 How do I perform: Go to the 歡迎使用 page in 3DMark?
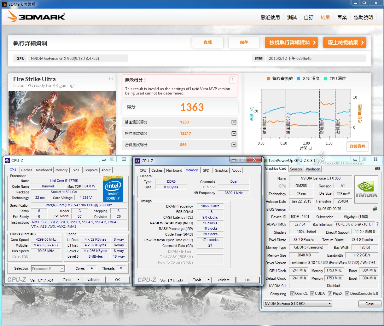click(270, 17)
